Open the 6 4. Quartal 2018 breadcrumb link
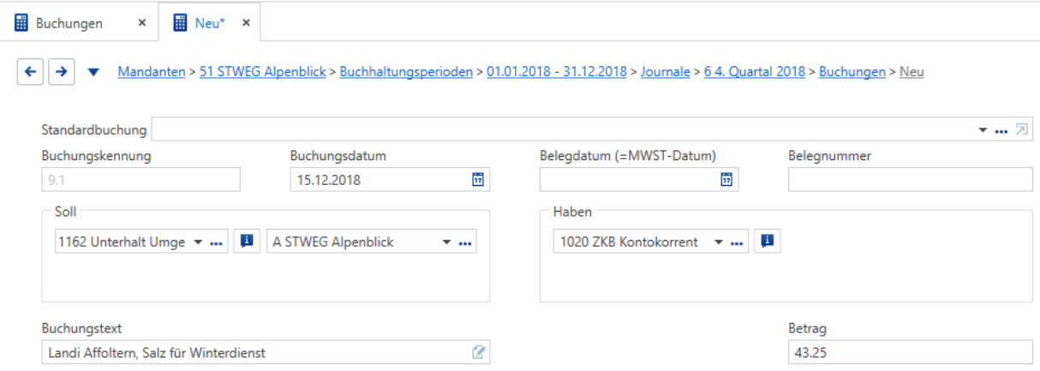 click(755, 72)
